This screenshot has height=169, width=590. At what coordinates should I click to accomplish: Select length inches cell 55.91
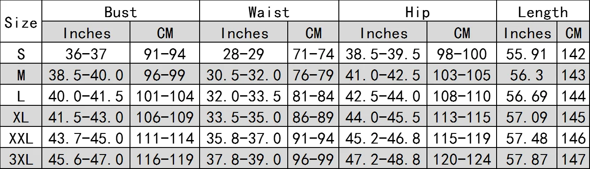[x=527, y=54]
